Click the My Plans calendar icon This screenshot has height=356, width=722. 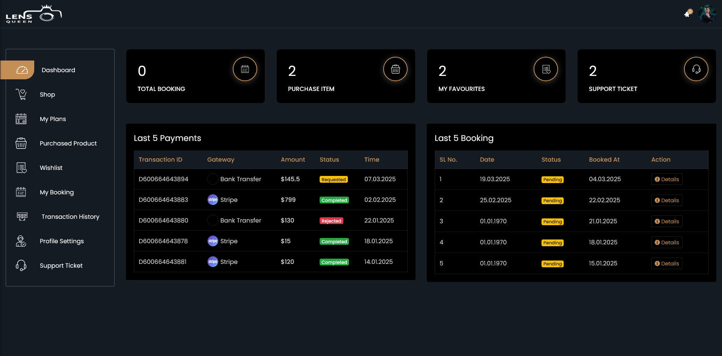tap(21, 119)
